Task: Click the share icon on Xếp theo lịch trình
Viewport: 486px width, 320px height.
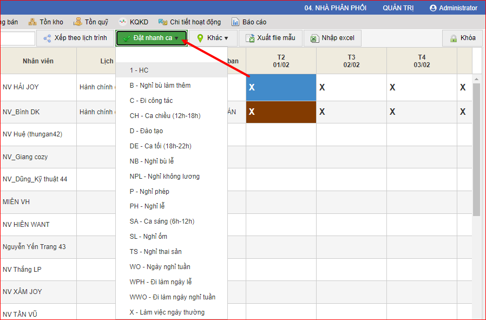Action: (x=47, y=38)
